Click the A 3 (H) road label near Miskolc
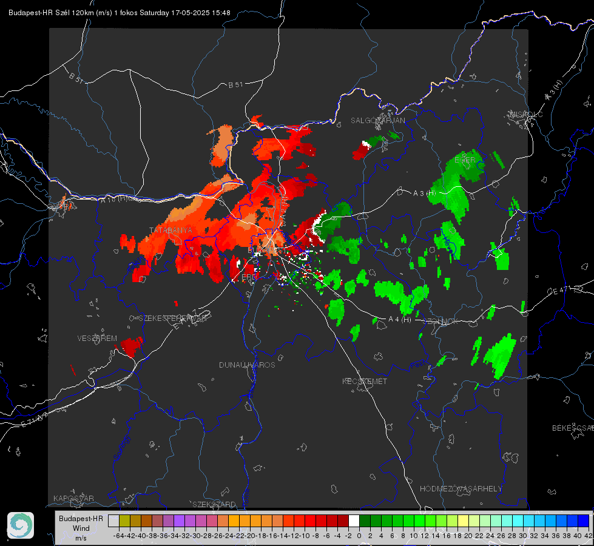 554,90
